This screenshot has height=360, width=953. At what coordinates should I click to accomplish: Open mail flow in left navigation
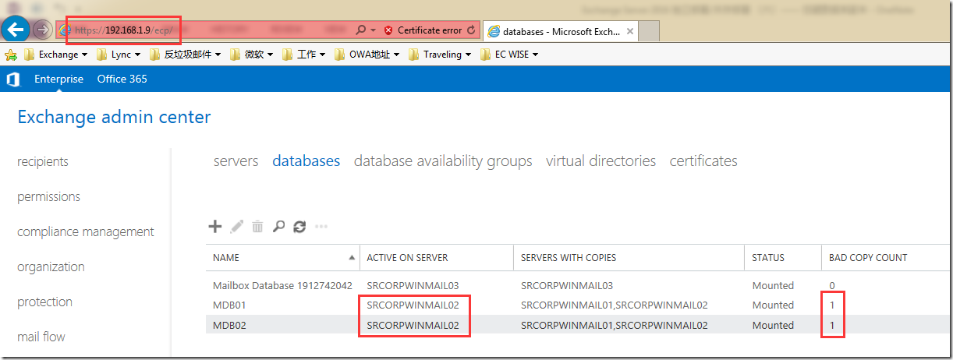pos(41,337)
